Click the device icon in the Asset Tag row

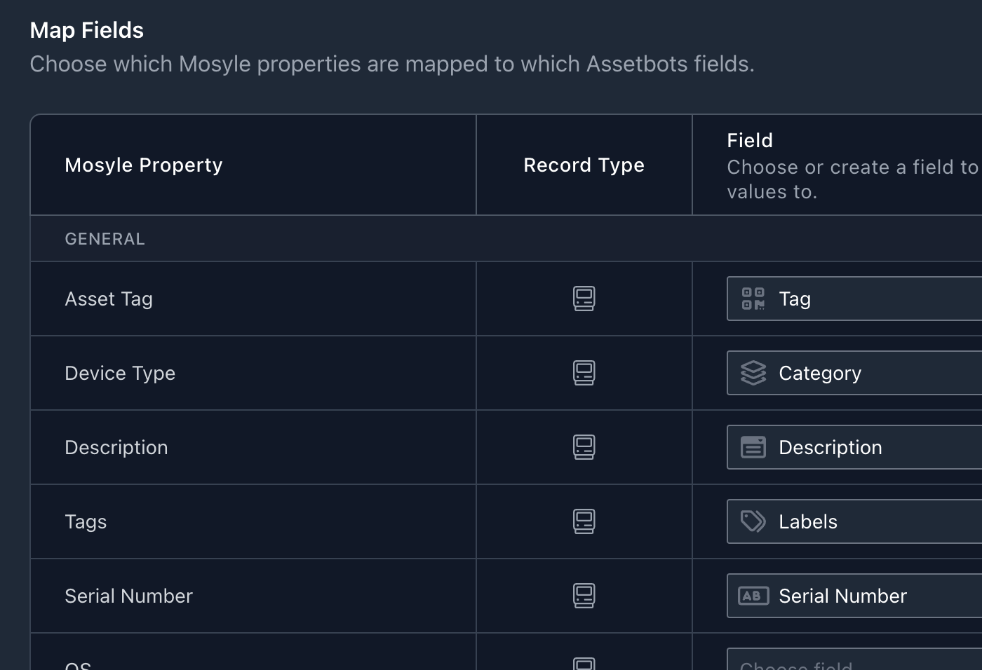click(584, 299)
